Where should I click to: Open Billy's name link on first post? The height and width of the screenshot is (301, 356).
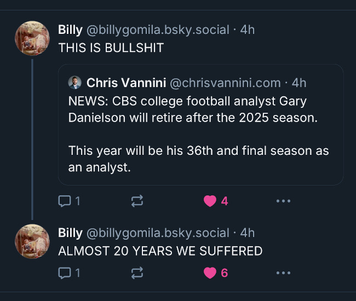click(x=70, y=30)
